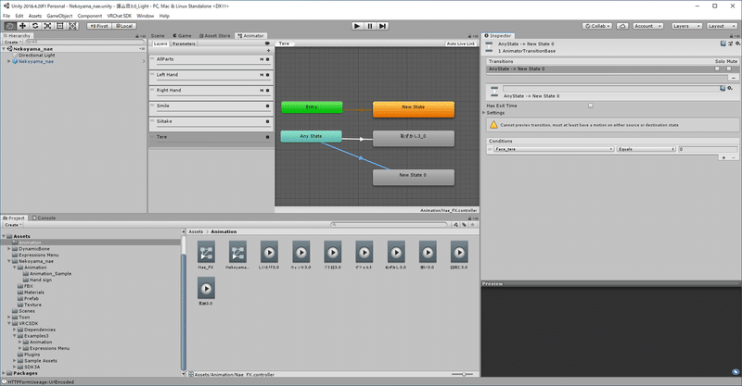
Task: Open the Inspector help book icon
Action: coord(723,44)
